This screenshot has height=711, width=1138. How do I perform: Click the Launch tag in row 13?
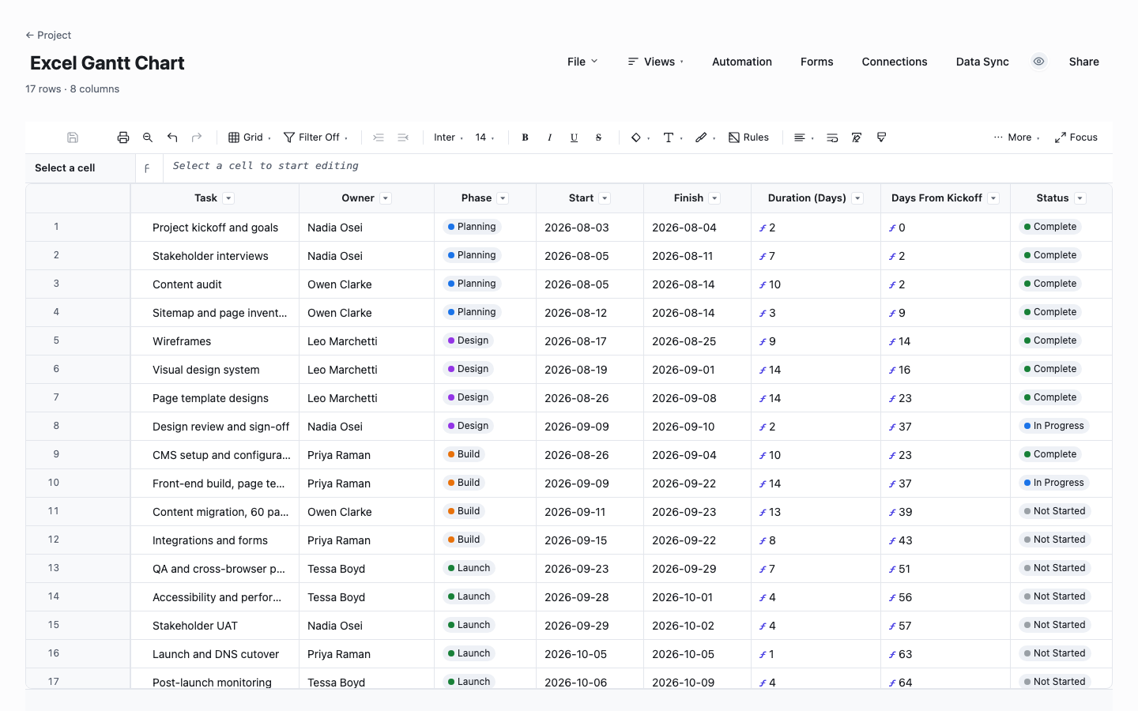[469, 568]
